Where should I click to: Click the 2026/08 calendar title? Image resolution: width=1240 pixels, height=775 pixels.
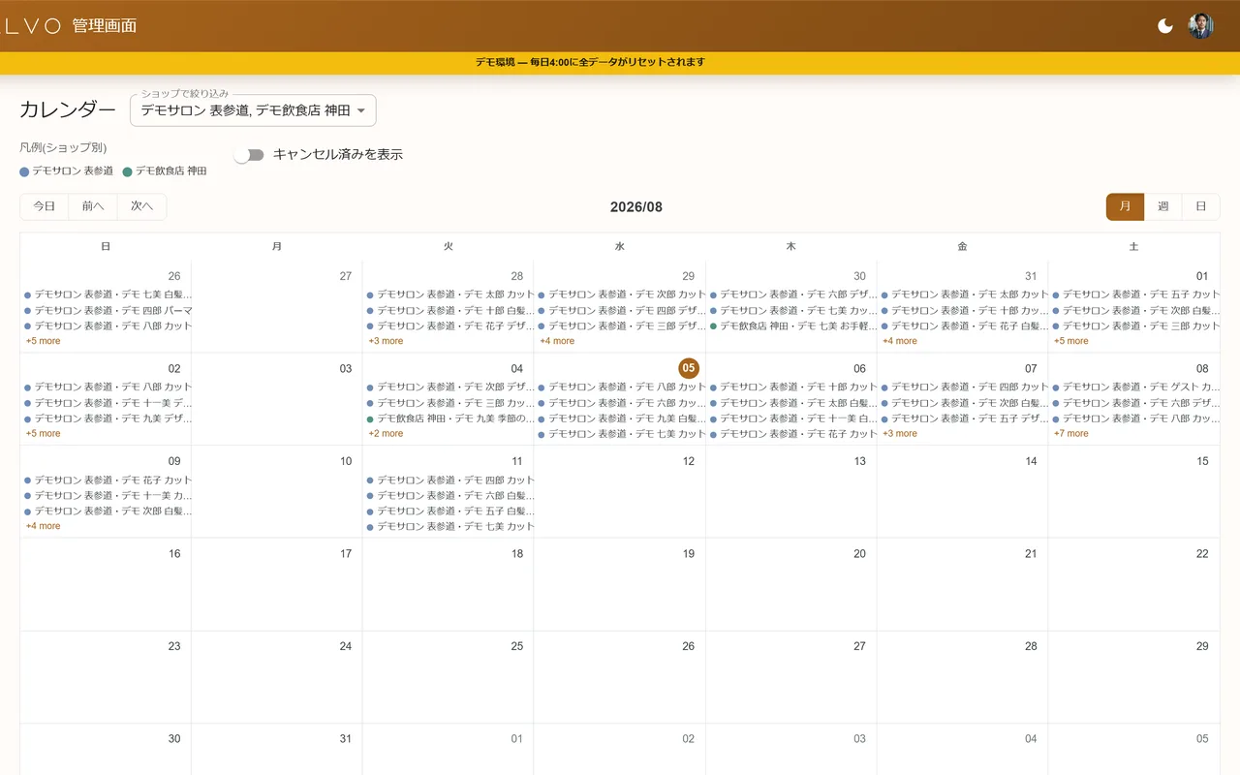[x=636, y=207]
